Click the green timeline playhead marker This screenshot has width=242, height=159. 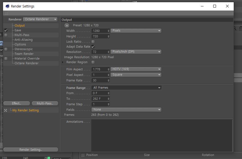coord(49,158)
